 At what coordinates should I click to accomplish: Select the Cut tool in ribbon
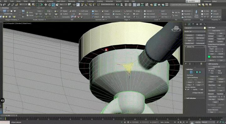(x=73, y=14)
